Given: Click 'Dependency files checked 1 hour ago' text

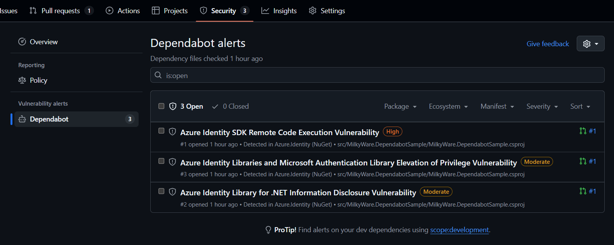Looking at the screenshot, I should (x=207, y=59).
